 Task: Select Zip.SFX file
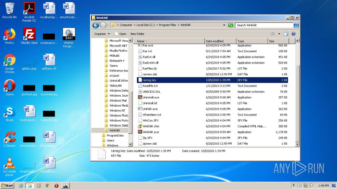147,138
